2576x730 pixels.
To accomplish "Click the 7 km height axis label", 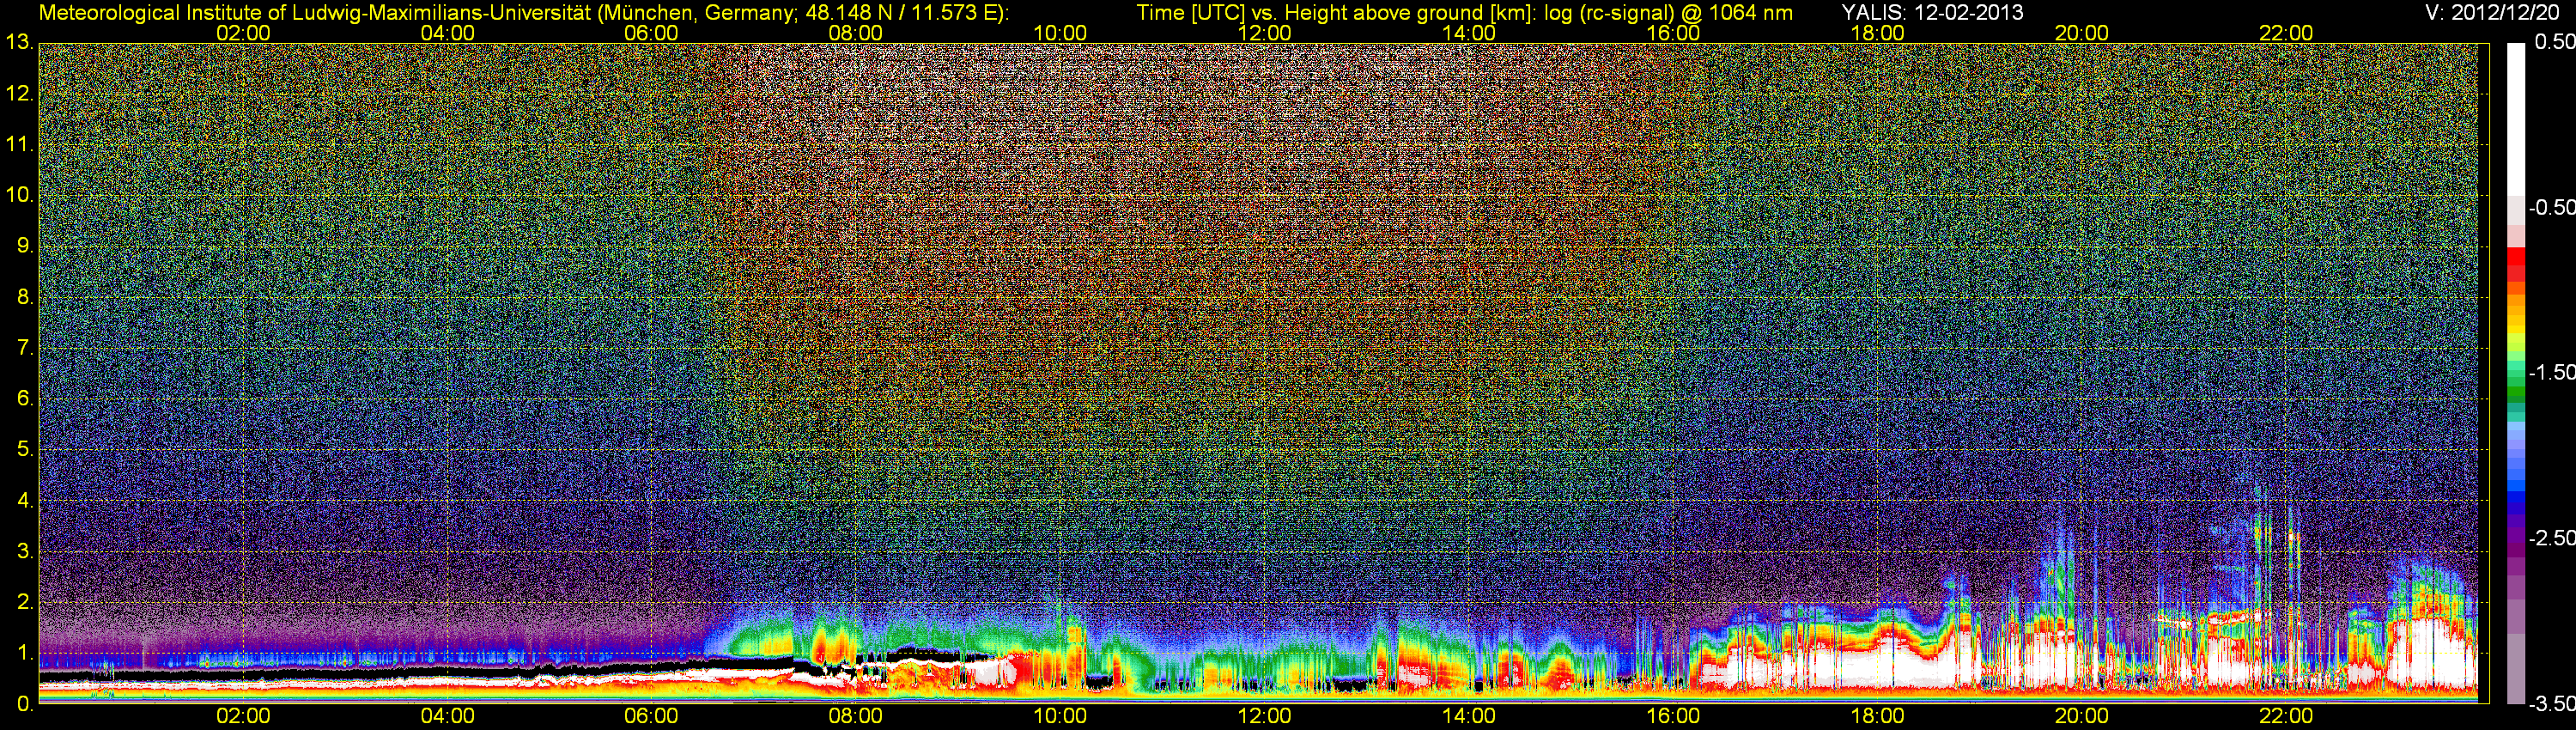I will point(24,348).
